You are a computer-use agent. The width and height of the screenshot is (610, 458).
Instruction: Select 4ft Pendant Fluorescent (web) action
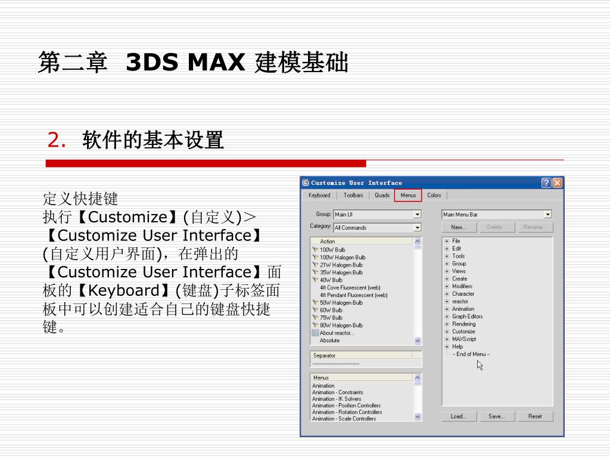354,295
